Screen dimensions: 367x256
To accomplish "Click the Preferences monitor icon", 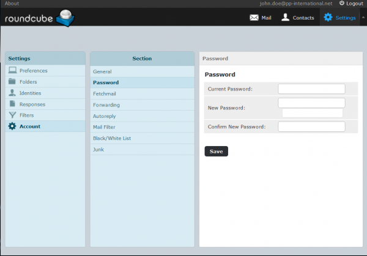I will click(13, 71).
